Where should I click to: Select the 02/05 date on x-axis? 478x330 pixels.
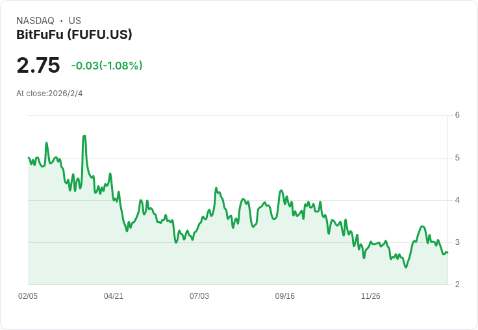[28, 296]
